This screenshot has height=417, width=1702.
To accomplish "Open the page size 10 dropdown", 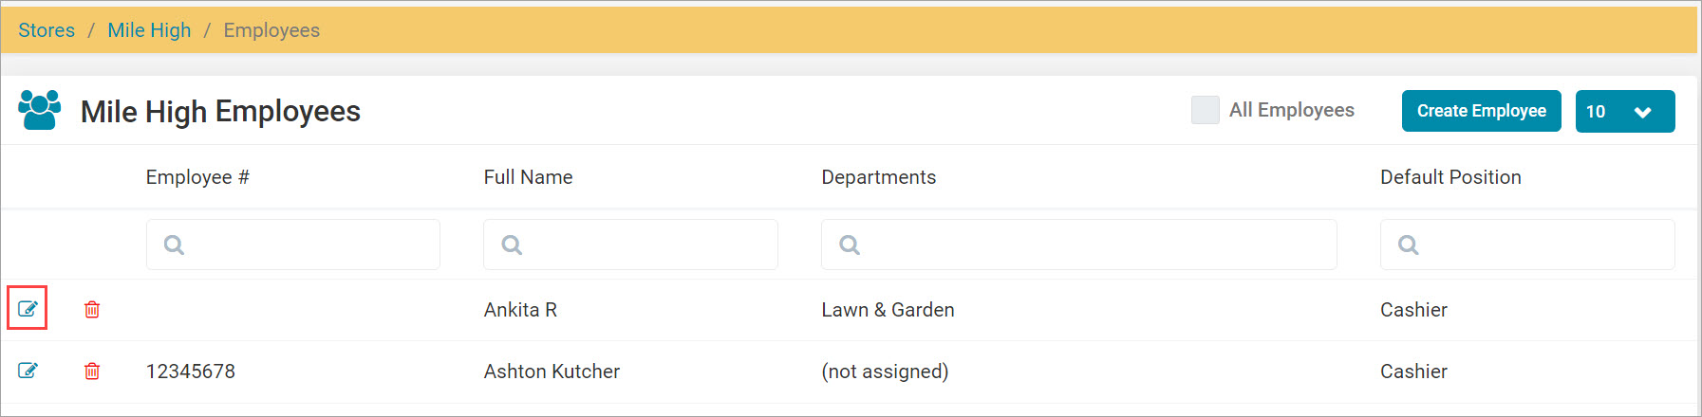I will 1625,111.
